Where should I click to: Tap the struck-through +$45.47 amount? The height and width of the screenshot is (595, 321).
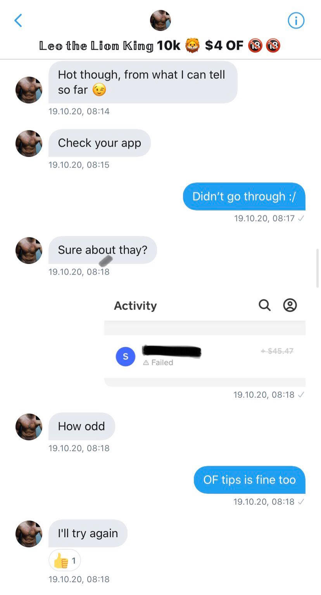[x=277, y=351]
